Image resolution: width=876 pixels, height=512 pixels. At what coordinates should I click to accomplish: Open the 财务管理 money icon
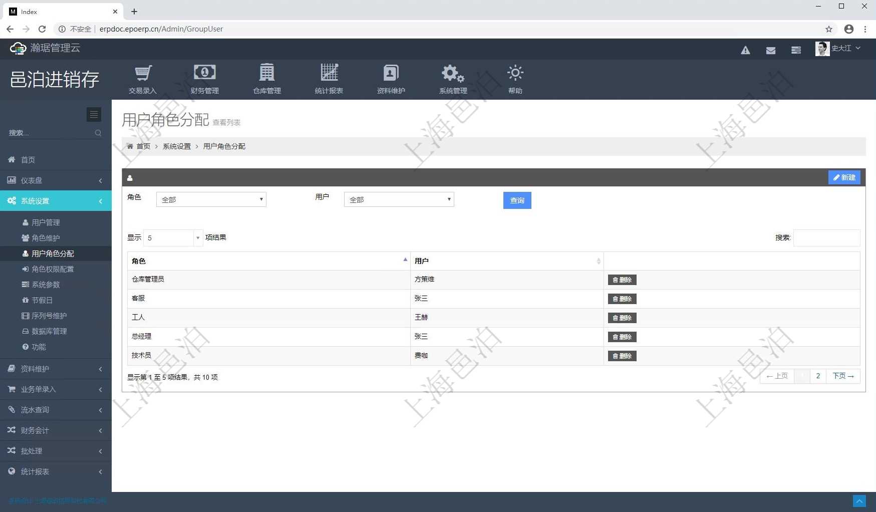[x=204, y=74]
